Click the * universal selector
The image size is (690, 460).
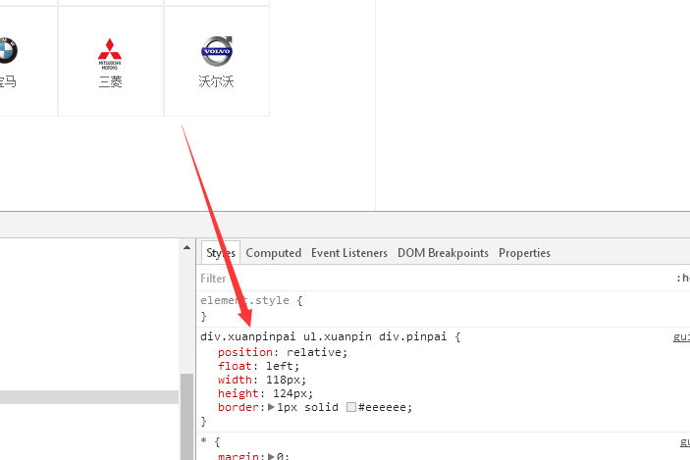pyautogui.click(x=204, y=441)
